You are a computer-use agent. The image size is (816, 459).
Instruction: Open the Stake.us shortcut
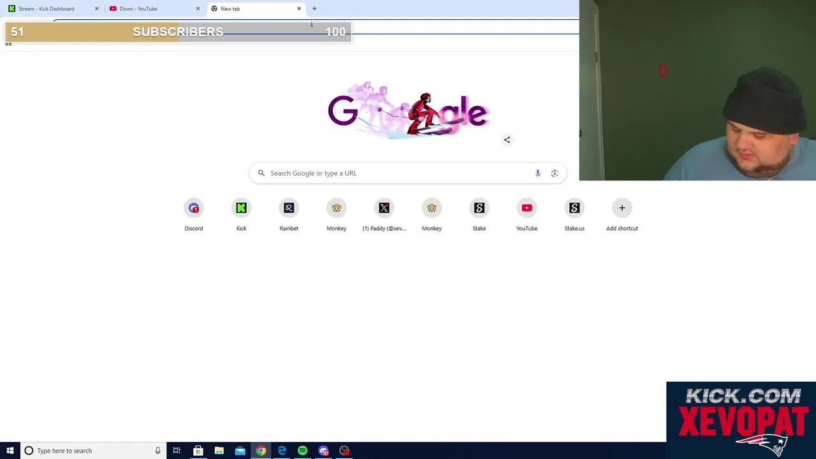[x=574, y=215]
